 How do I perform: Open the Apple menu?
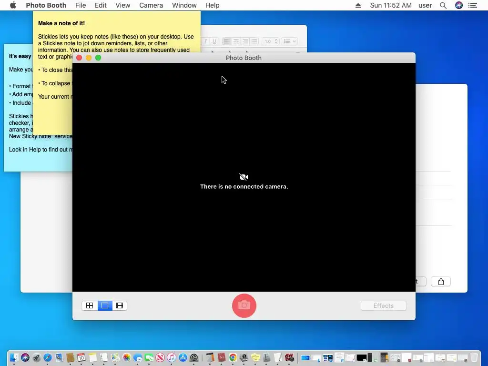pos(13,5)
